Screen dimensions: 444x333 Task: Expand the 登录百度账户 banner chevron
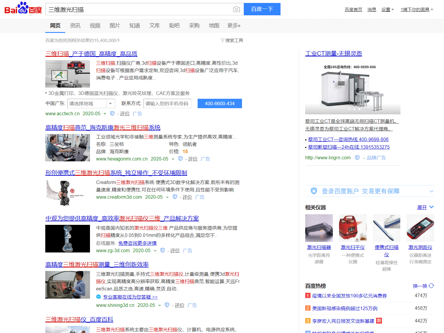(x=431, y=191)
